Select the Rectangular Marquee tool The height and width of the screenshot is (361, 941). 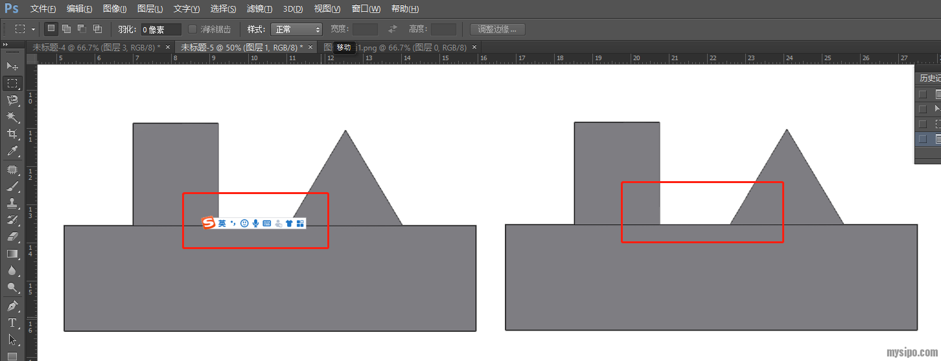click(12, 83)
